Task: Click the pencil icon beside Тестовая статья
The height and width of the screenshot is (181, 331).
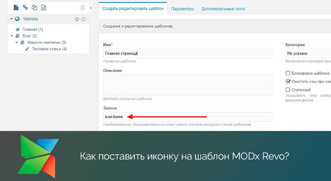Action: click(27, 49)
